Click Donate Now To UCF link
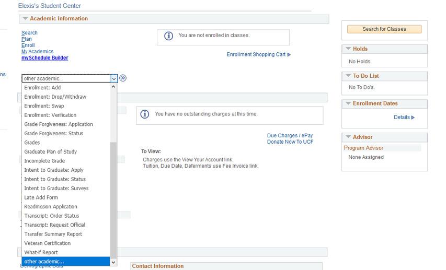This screenshot has width=446, height=270. (x=290, y=142)
